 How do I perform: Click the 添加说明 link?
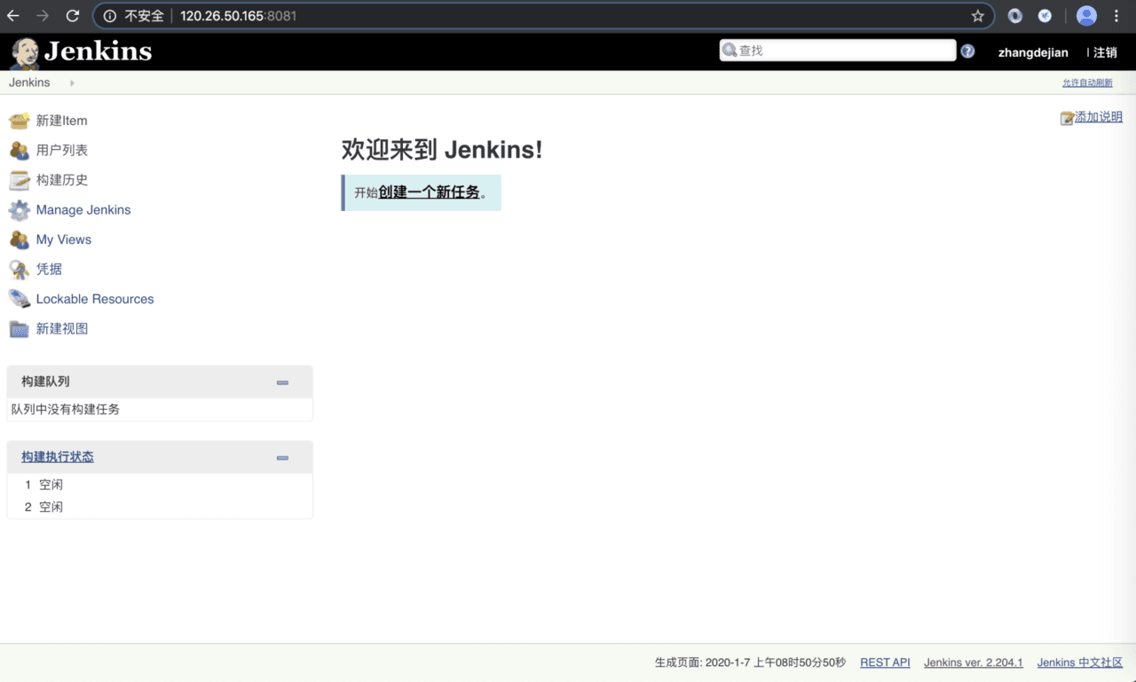pyautogui.click(x=1099, y=117)
